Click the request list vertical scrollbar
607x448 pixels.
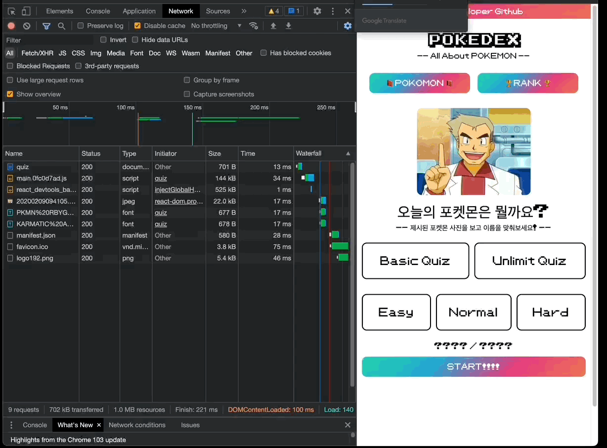click(x=352, y=274)
